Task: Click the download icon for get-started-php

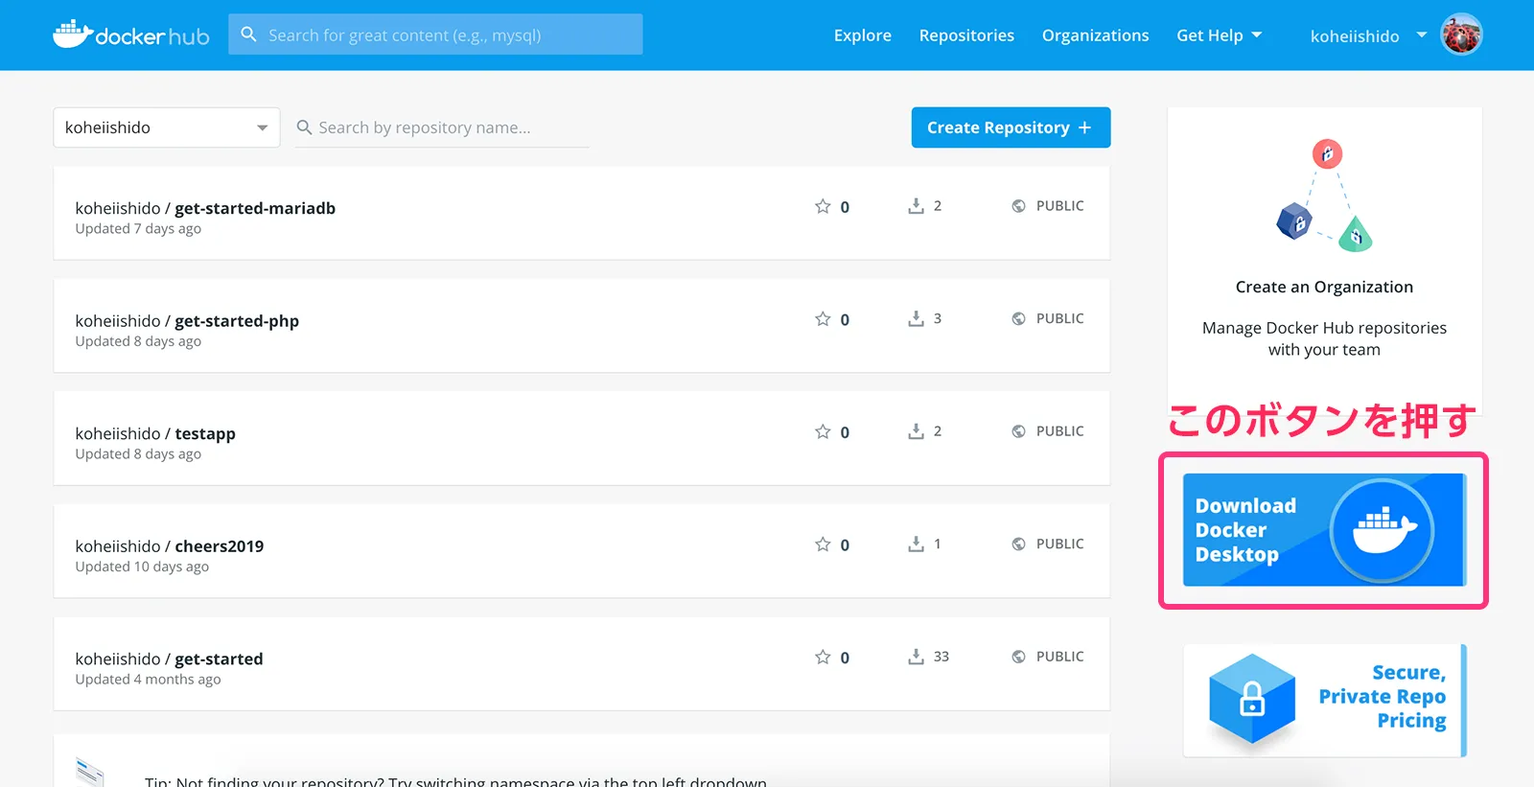Action: 917,318
